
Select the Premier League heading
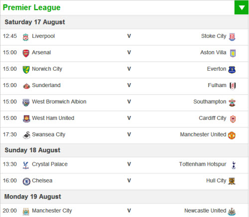32,7
